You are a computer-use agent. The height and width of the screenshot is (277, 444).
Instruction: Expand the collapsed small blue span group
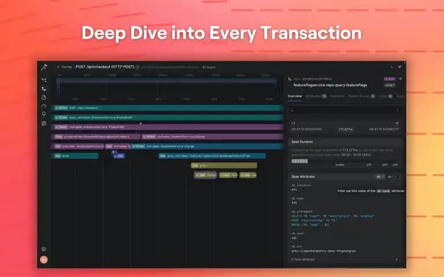(119, 156)
